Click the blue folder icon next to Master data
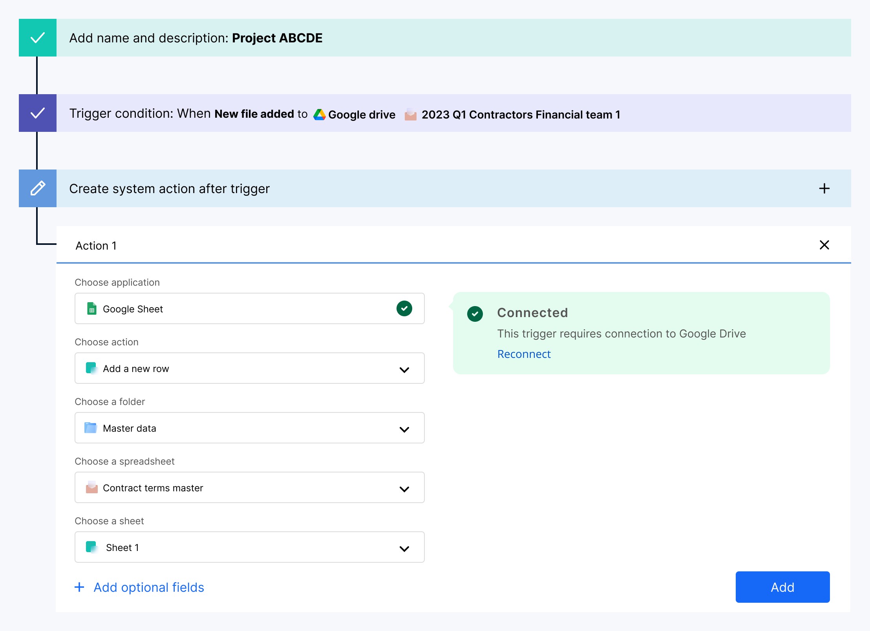Viewport: 870px width, 631px height. [91, 428]
